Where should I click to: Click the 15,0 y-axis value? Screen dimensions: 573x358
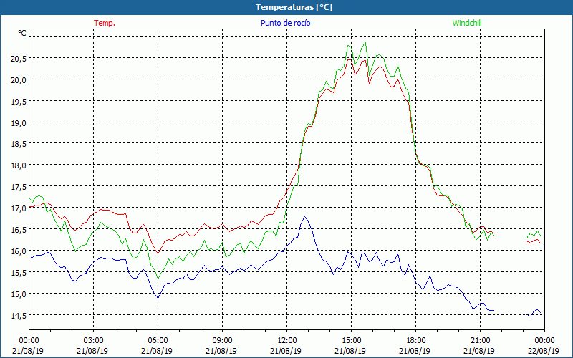[18, 294]
